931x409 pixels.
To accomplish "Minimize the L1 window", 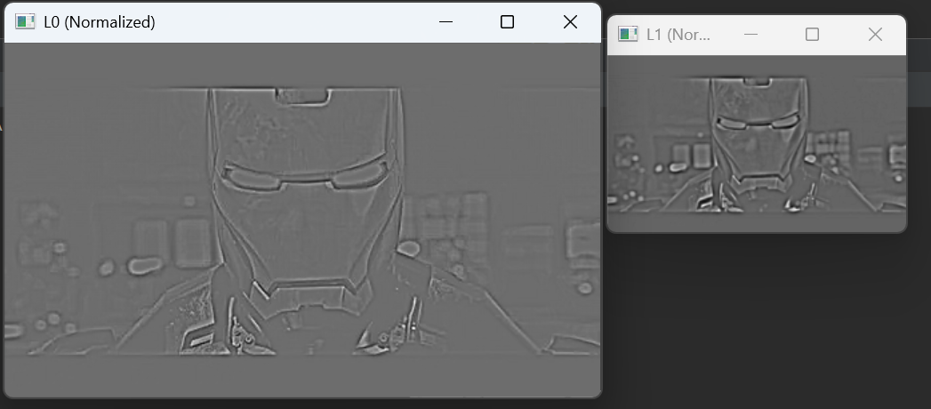I will (750, 35).
